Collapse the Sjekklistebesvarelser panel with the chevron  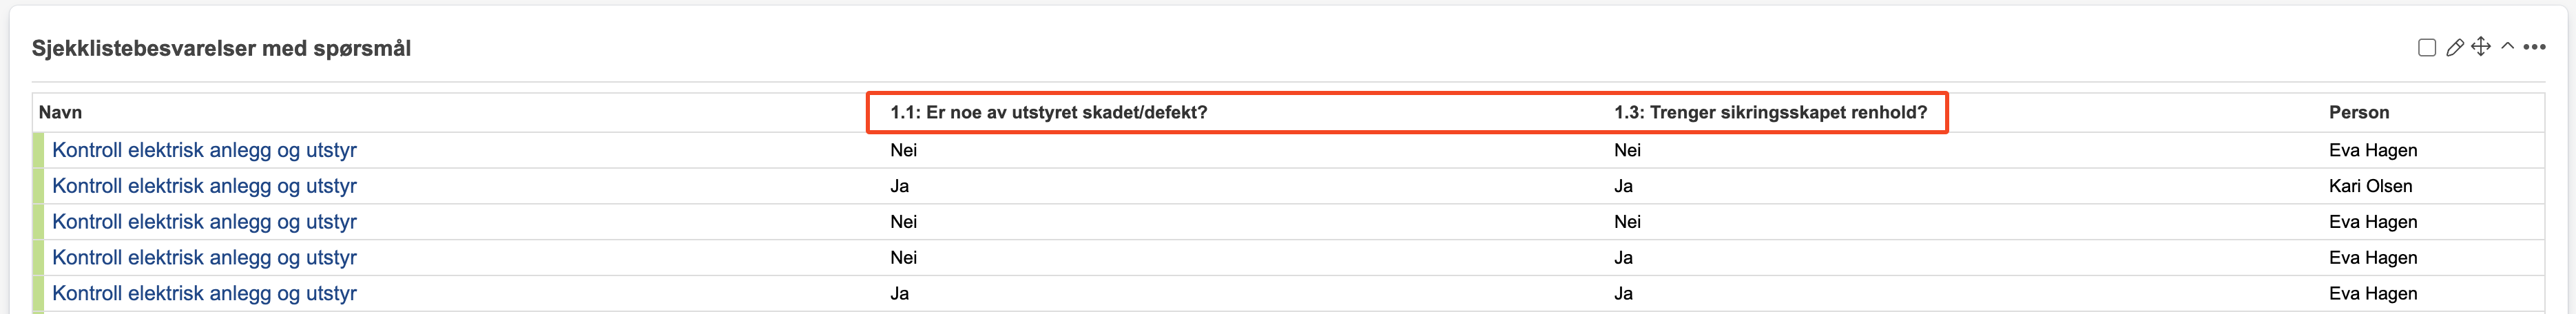2508,47
